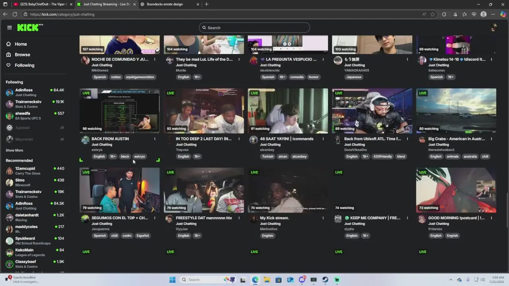Open options menu for Back from Ubisoft ATL stream
This screenshot has width=509, height=286.
coord(407,139)
